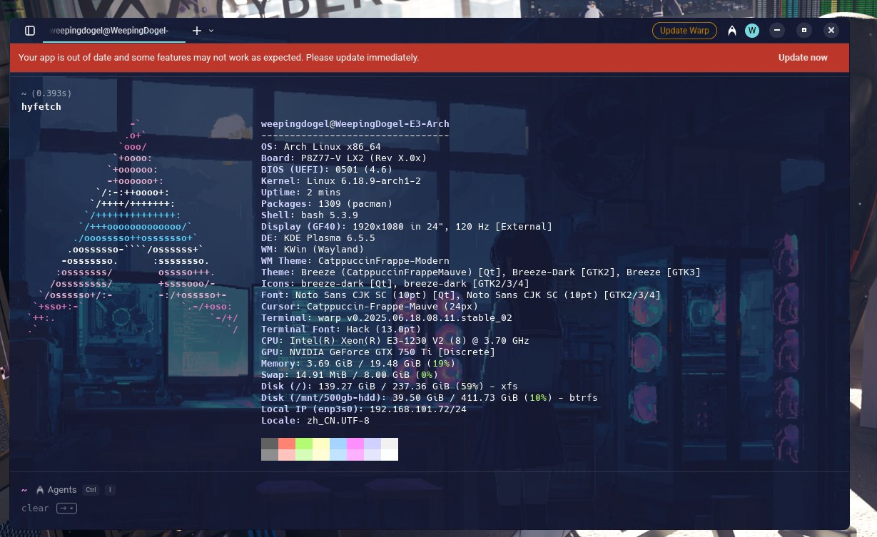
Task: Minimize the Warp terminal window
Action: [777, 31]
